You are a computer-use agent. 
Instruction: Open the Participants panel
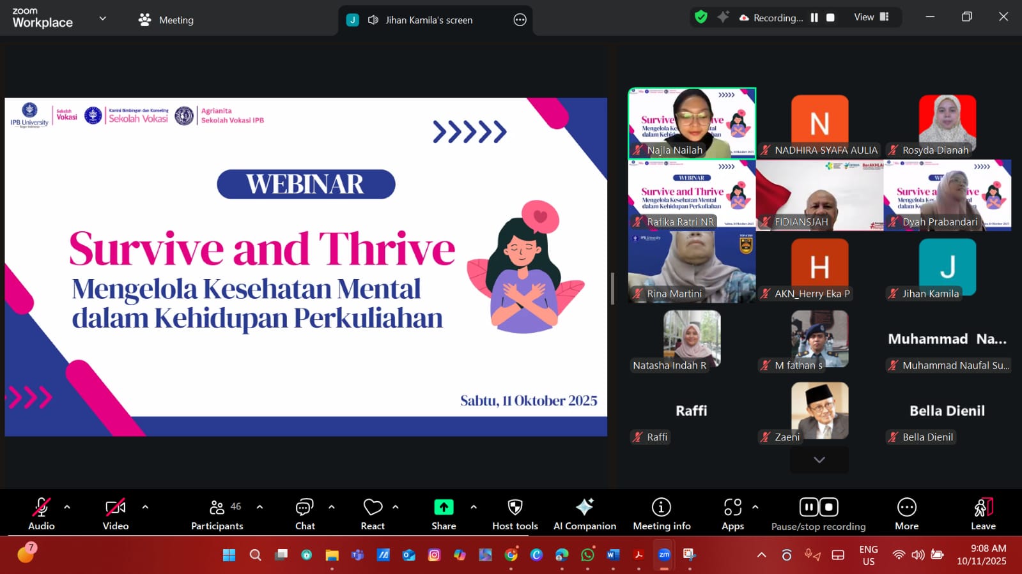(217, 514)
